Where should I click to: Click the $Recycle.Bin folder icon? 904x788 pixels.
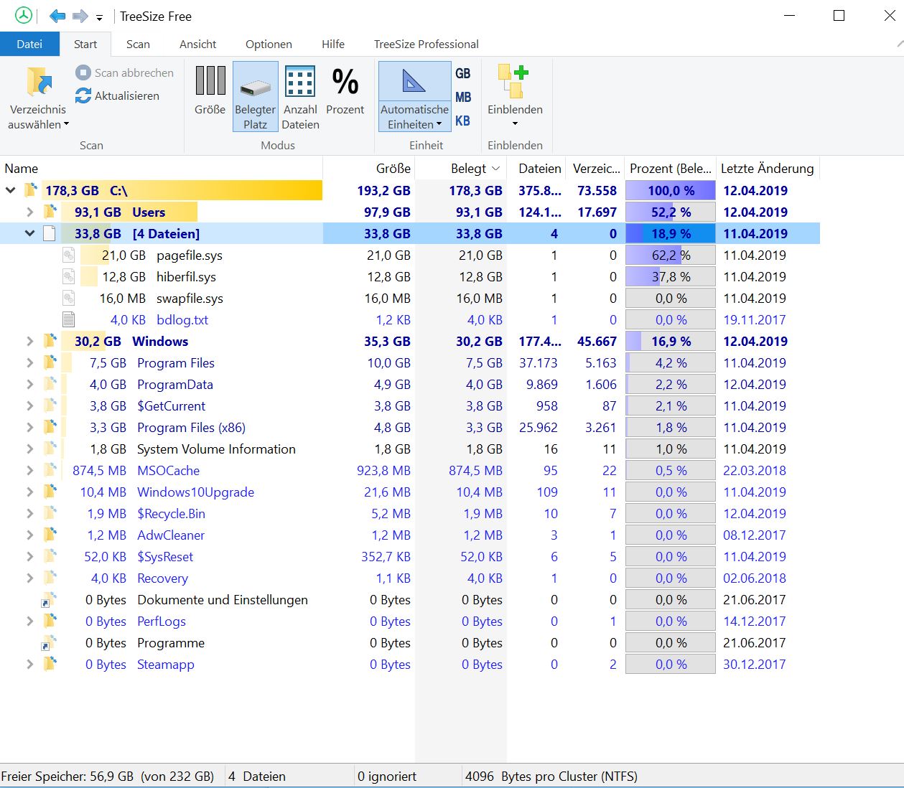[x=50, y=513]
